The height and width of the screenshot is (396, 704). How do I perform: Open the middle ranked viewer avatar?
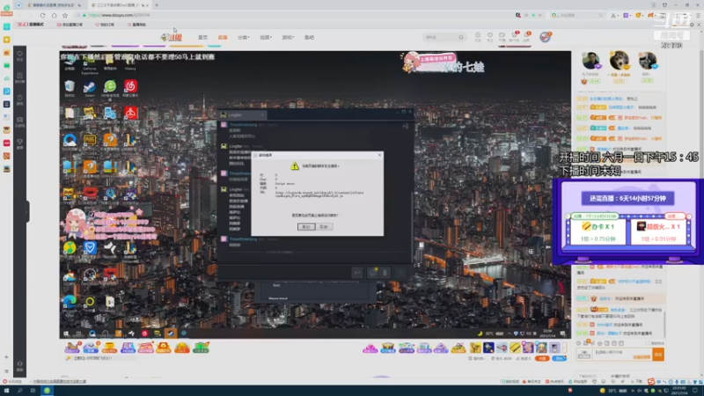tap(620, 60)
